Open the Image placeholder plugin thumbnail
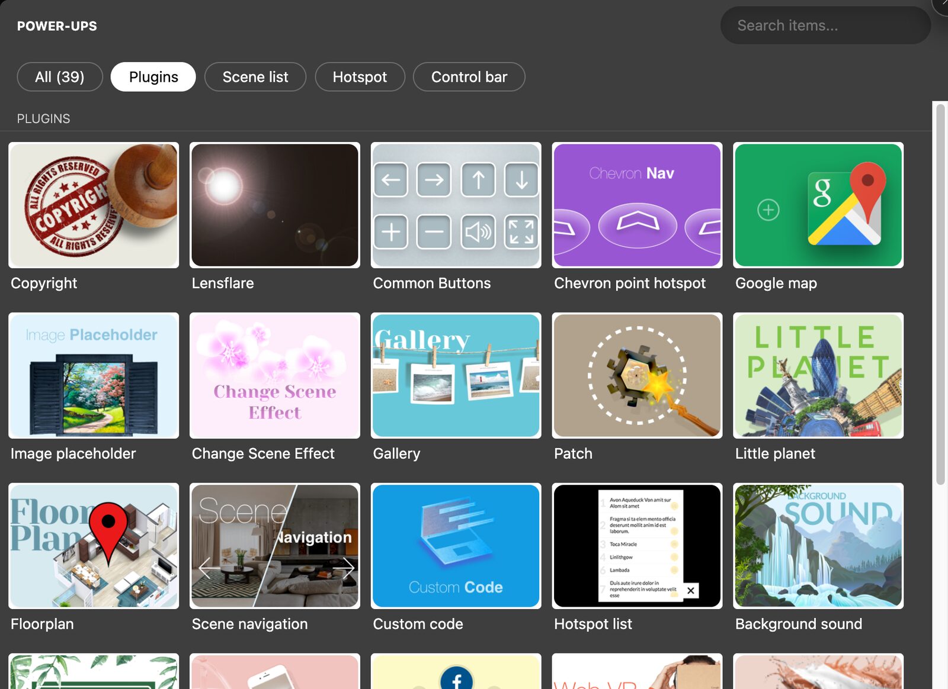This screenshot has height=689, width=948. [94, 375]
